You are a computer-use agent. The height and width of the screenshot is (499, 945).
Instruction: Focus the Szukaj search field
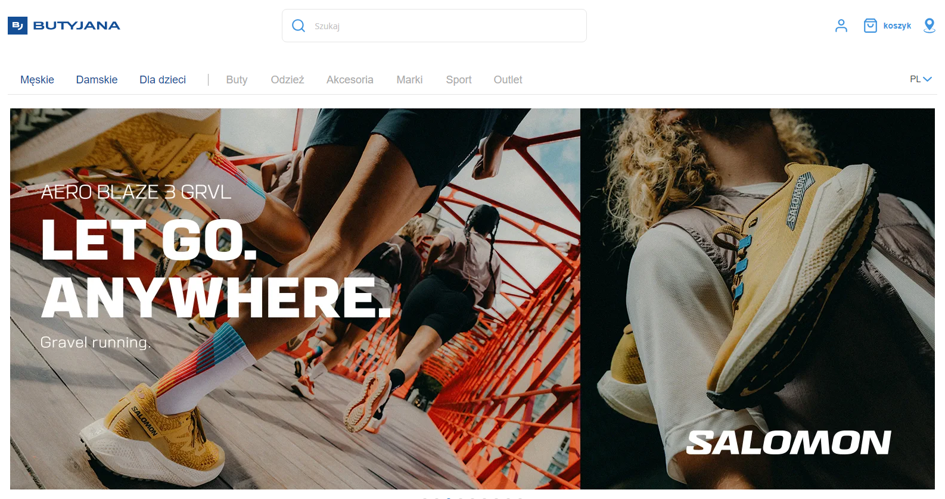point(434,26)
